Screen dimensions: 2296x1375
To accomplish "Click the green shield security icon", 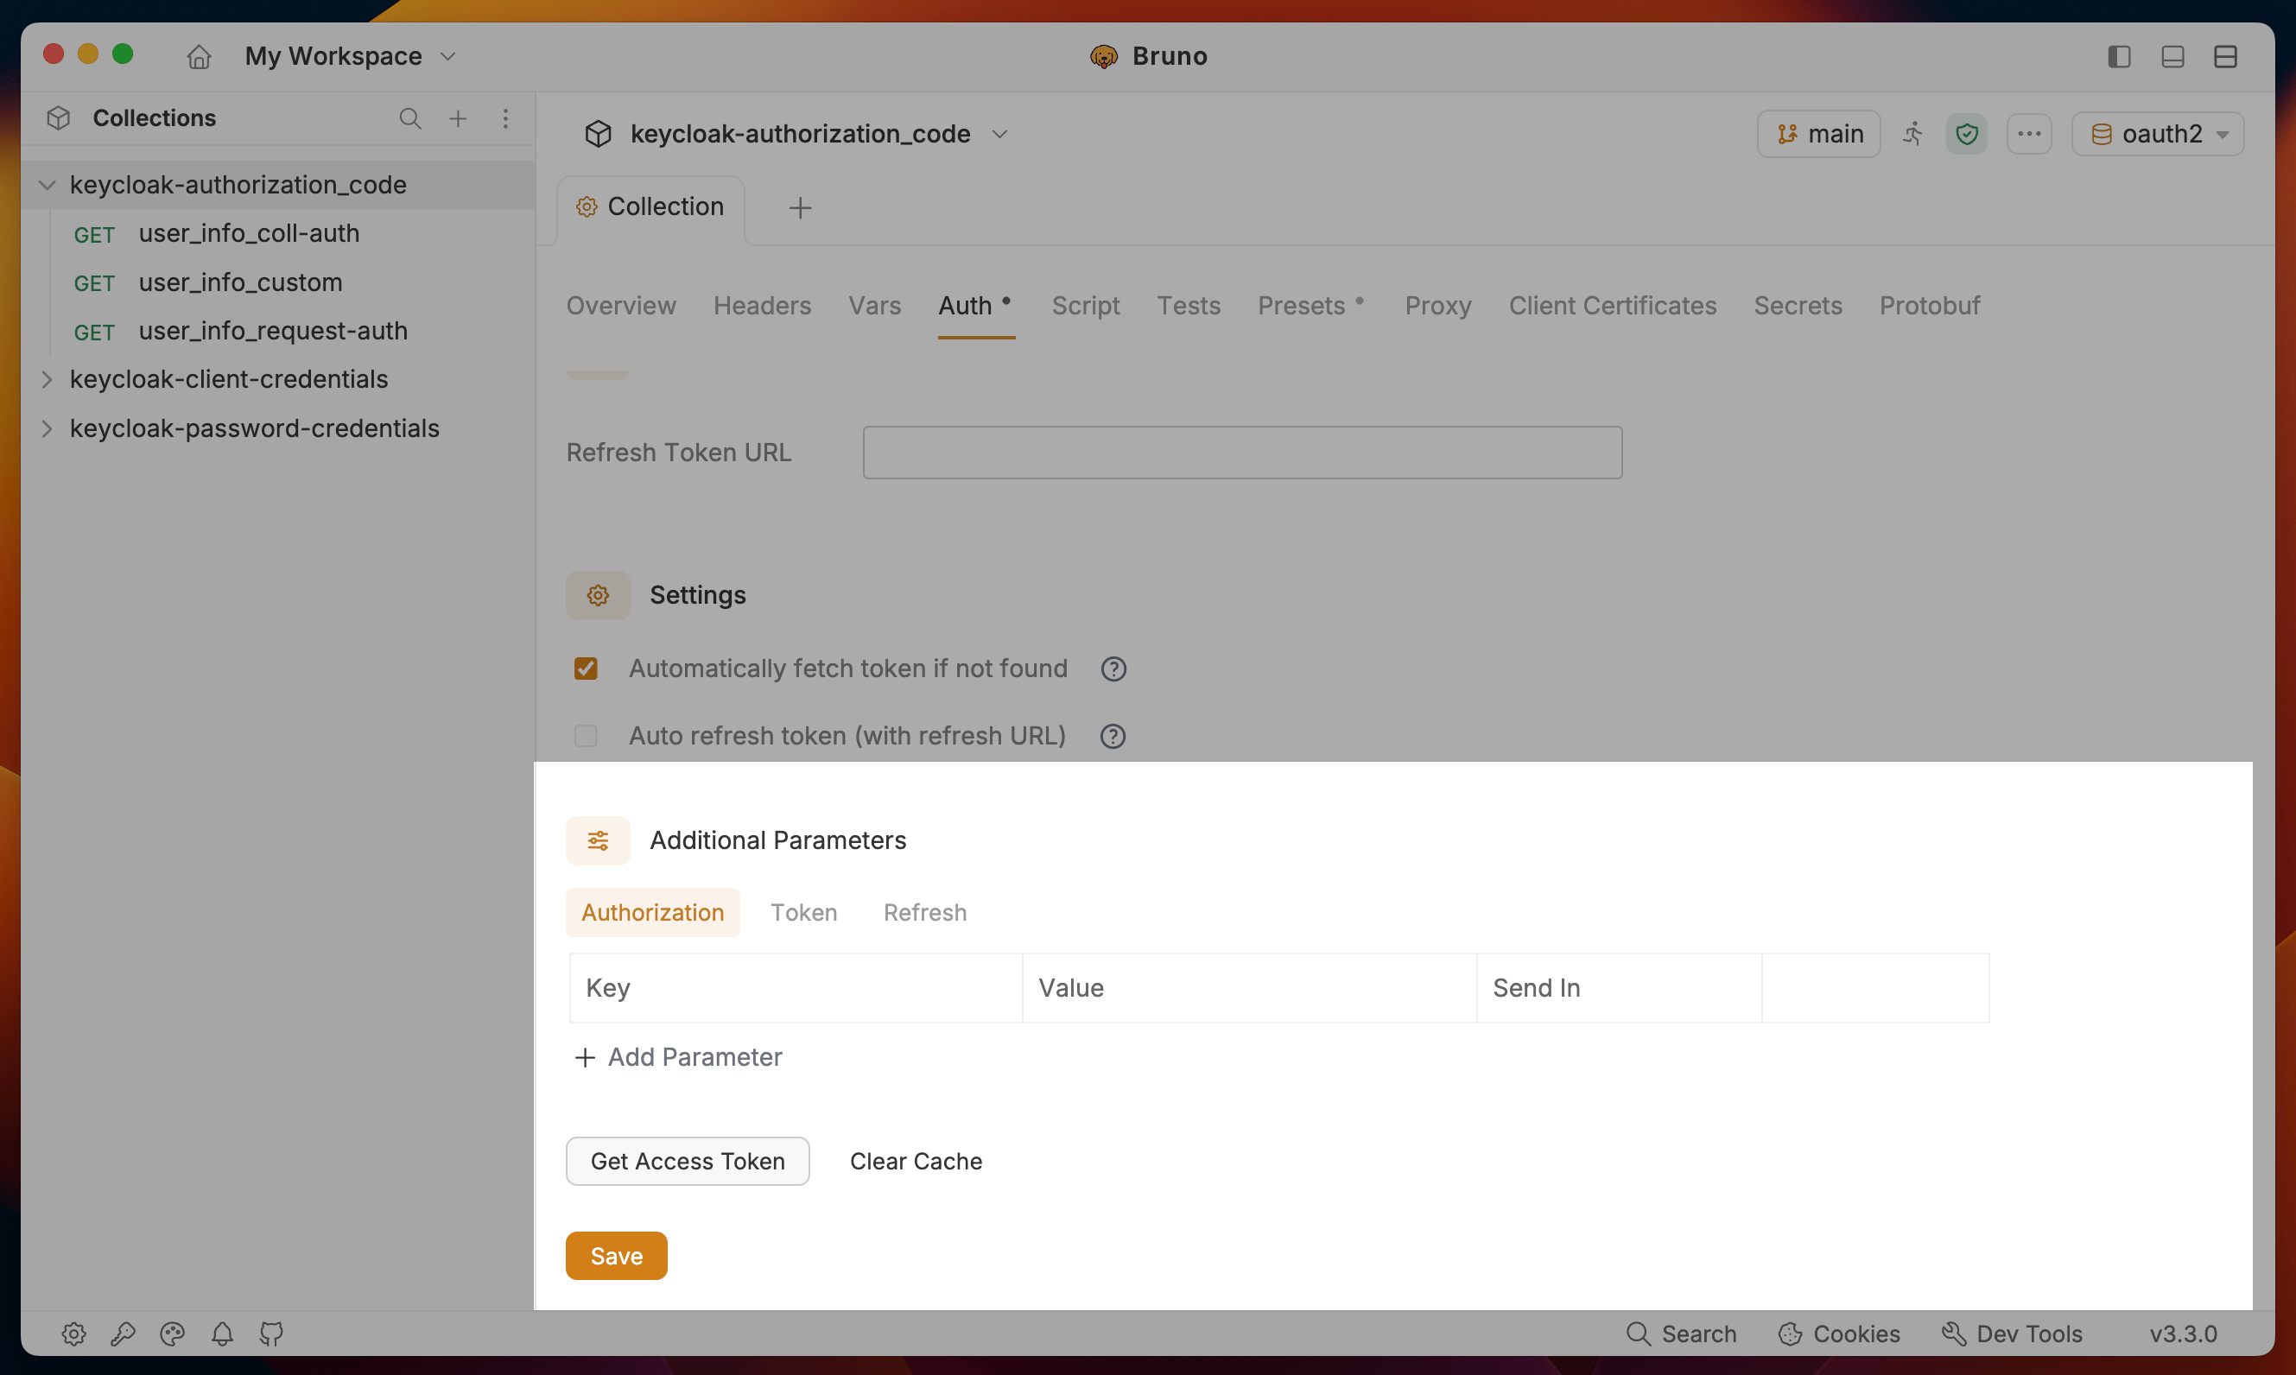I will pyautogui.click(x=1966, y=135).
